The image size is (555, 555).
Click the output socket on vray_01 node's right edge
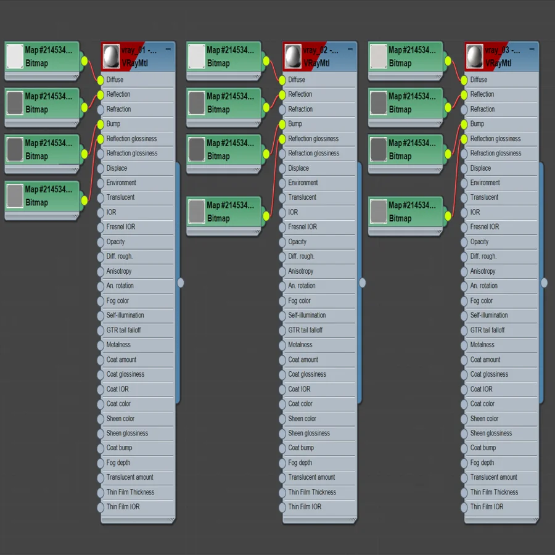point(181,283)
